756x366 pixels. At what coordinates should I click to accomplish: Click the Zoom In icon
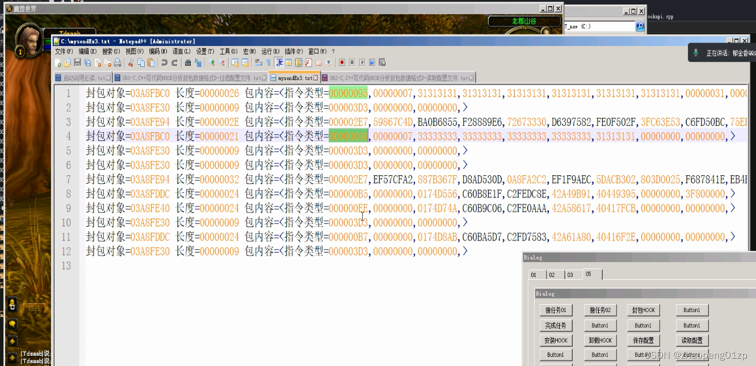(212, 62)
